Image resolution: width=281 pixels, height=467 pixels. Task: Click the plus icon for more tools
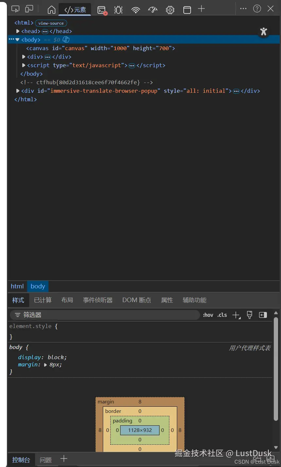coord(201,9)
